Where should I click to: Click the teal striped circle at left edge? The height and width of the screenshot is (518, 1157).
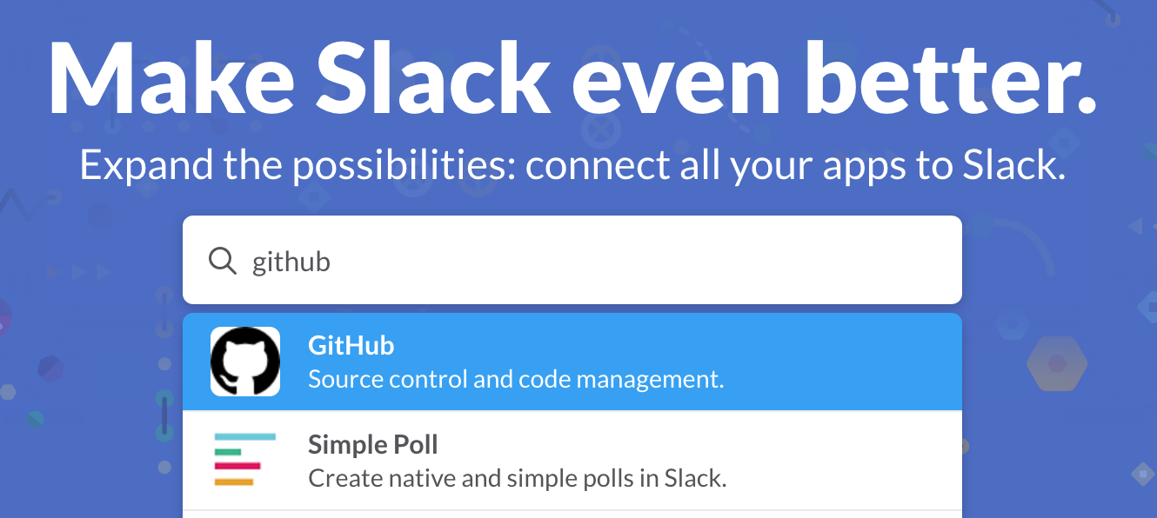point(35,420)
